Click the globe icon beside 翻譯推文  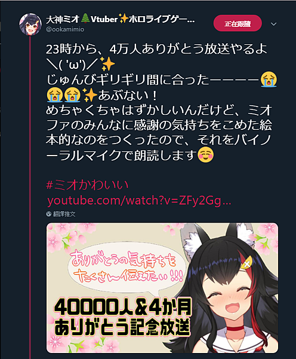pos(49,214)
